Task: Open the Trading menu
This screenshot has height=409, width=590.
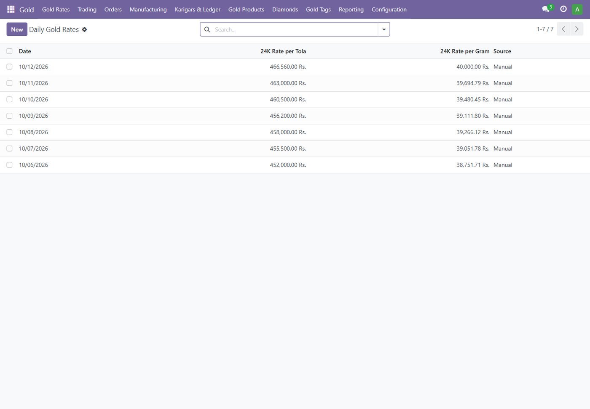Action: click(87, 9)
